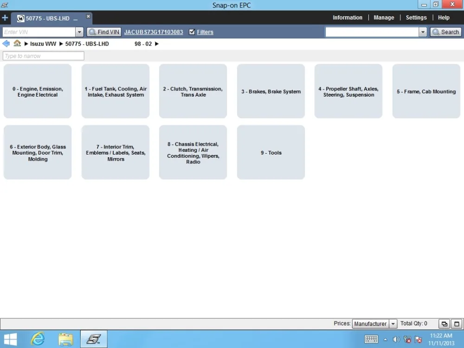Select Snap-on EPC taskbar icon
Viewport: 464px width, 348px height.
tap(94, 339)
